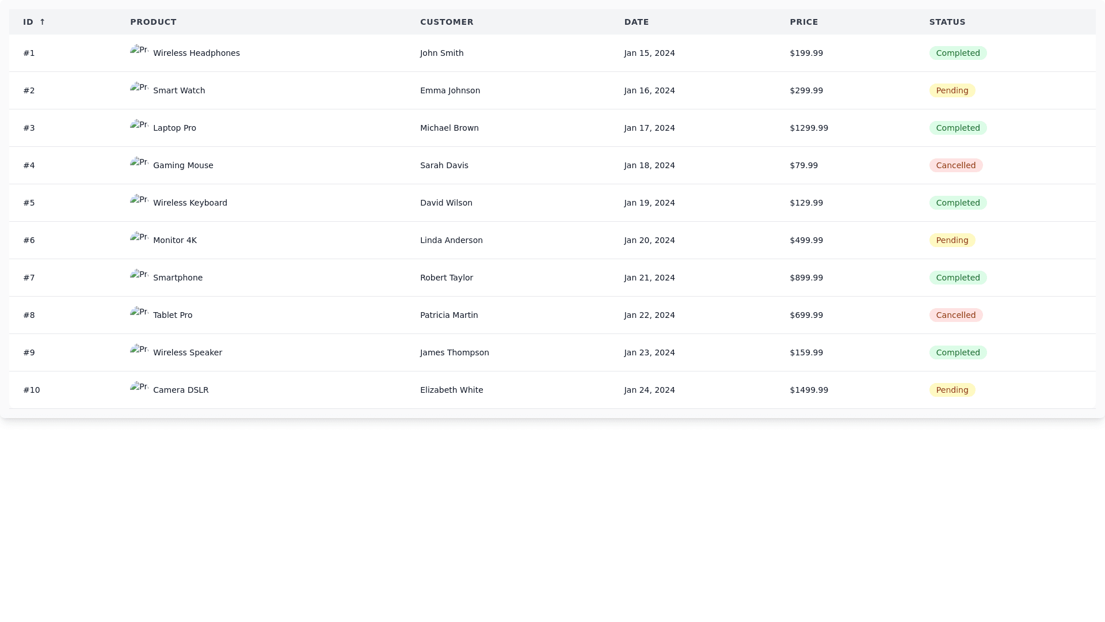Sort table by Product column header
1105x622 pixels.
(x=153, y=22)
